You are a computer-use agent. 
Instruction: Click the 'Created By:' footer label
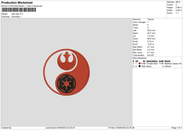(6, 128)
